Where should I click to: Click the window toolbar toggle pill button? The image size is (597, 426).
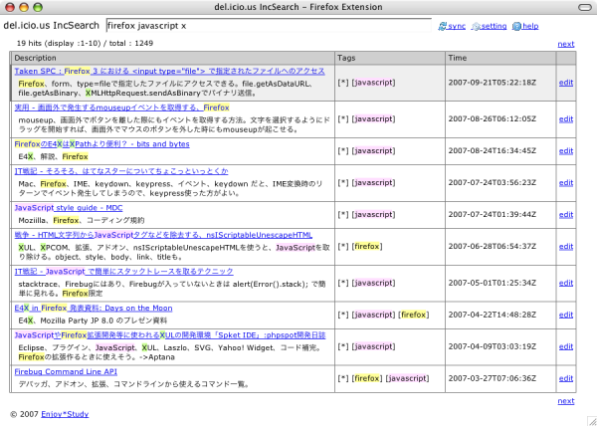click(x=584, y=7)
